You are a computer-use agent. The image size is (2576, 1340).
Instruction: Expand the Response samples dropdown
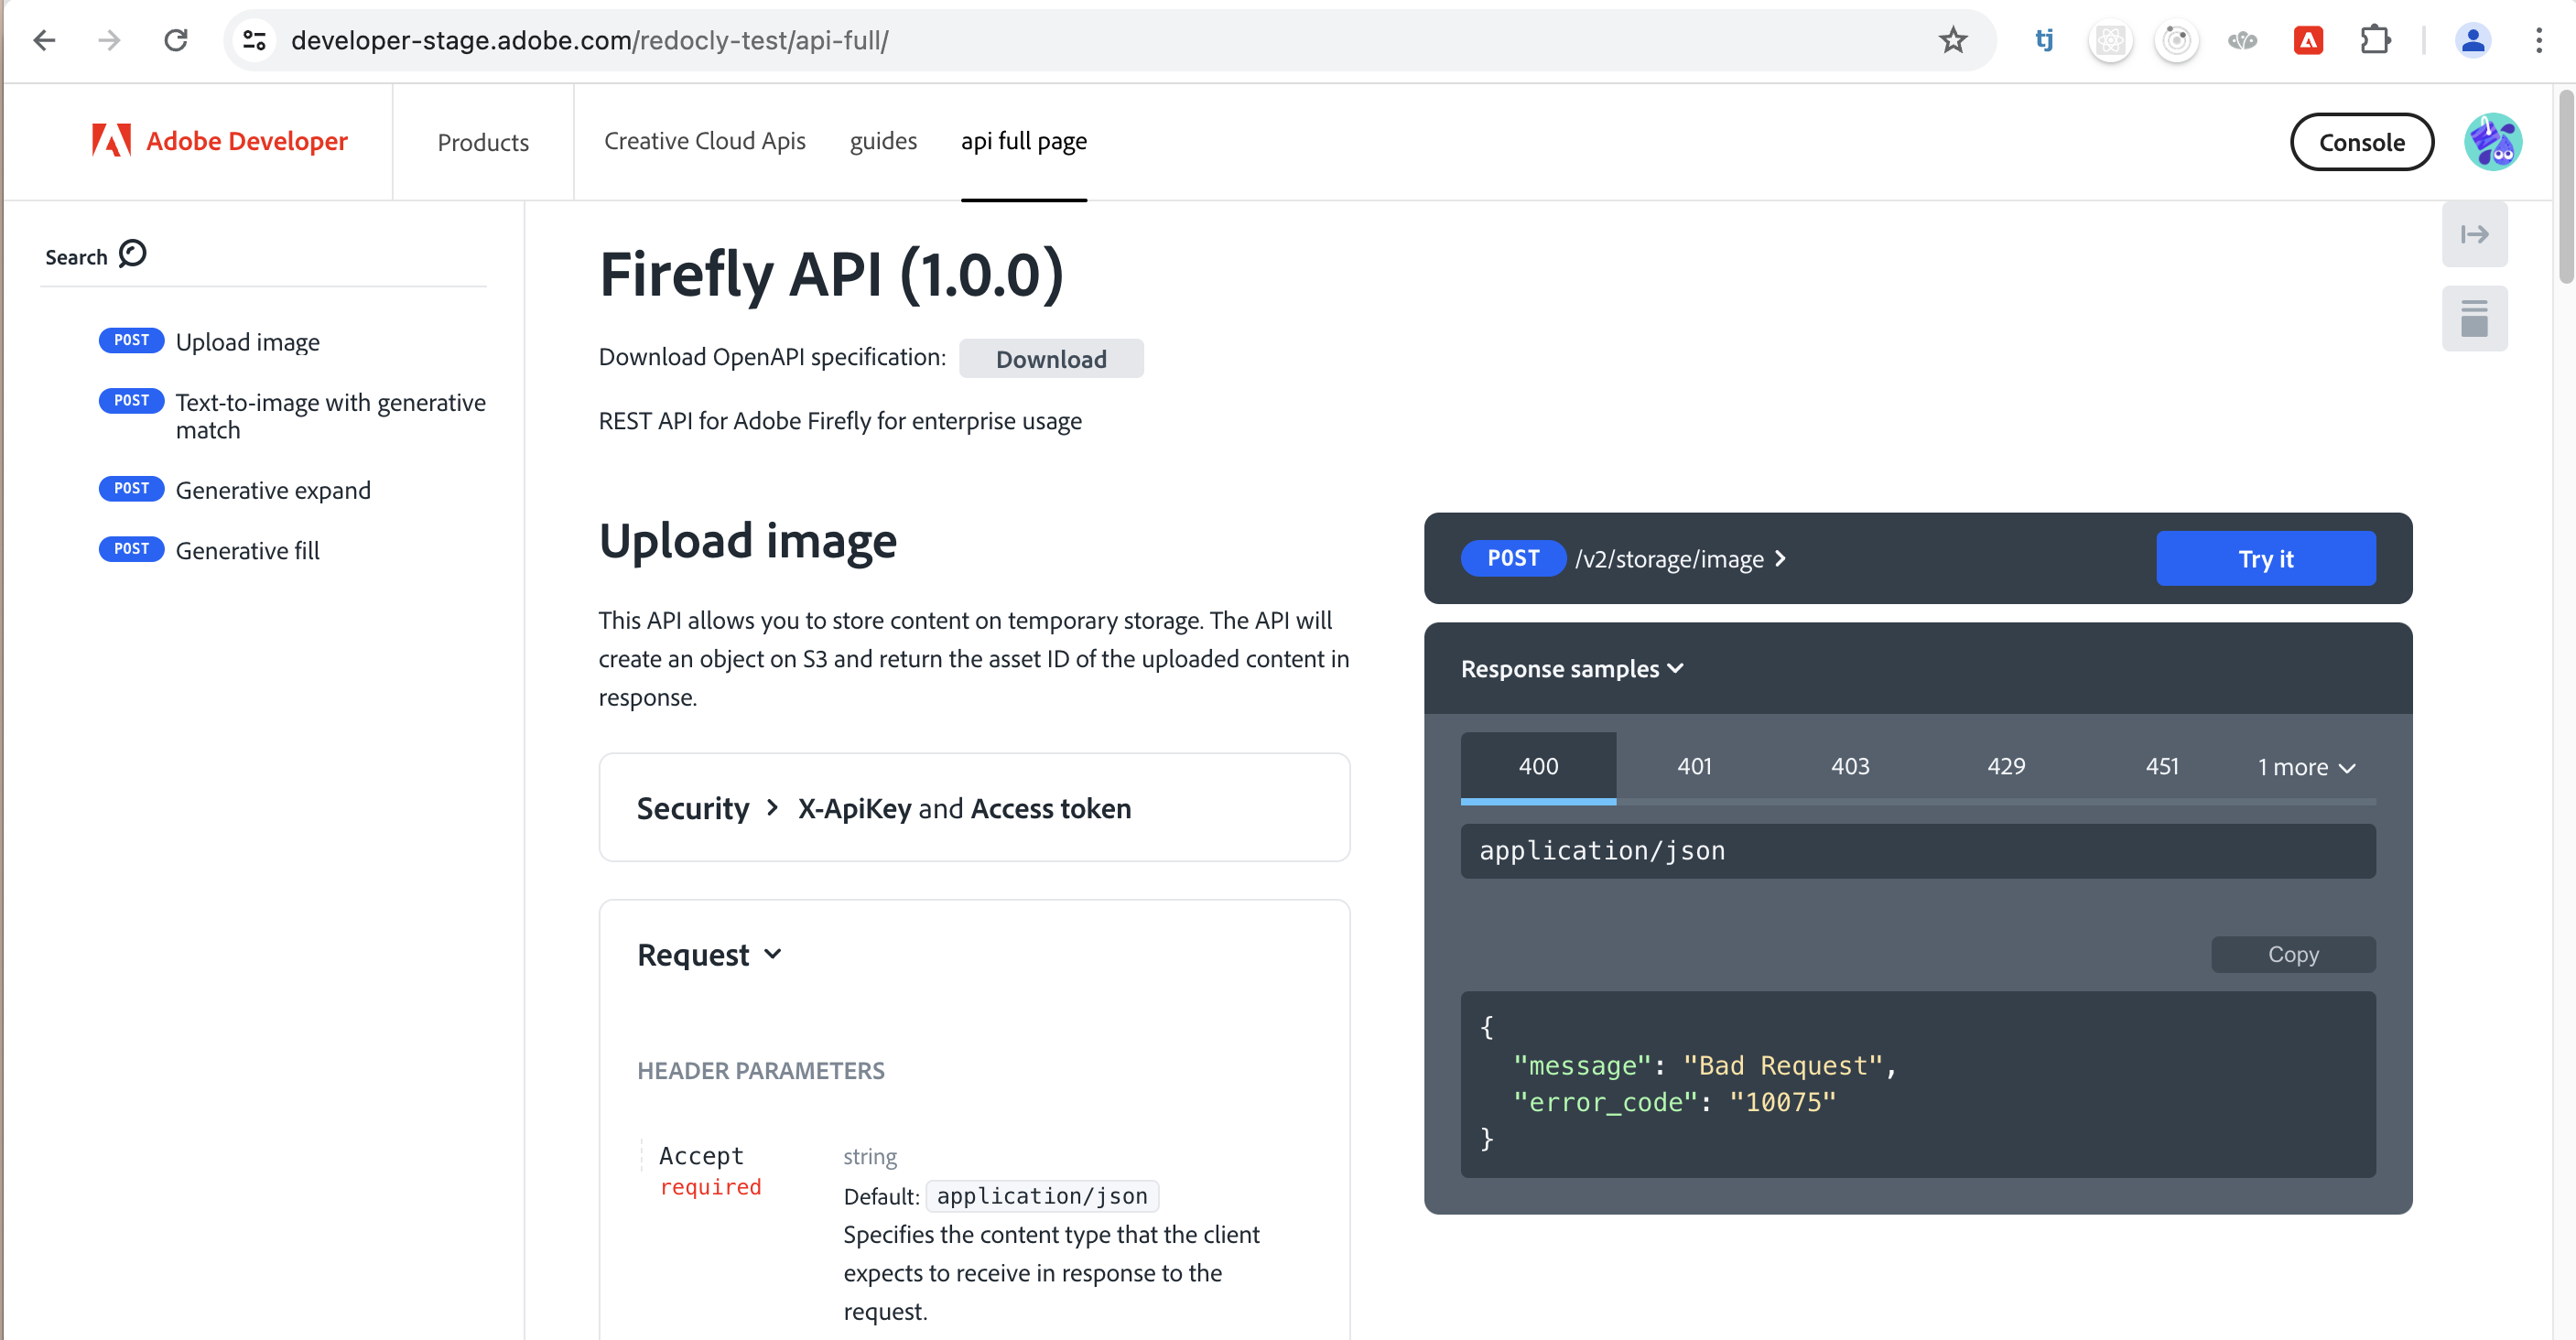point(1569,667)
